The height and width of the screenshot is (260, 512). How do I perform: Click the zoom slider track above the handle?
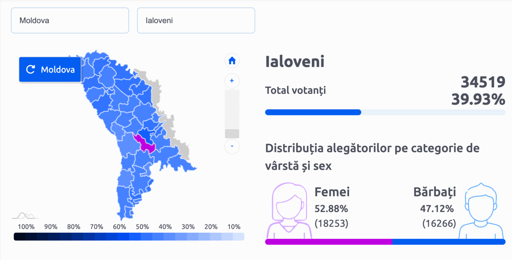[x=232, y=109]
